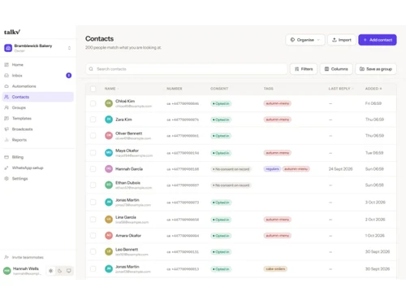
Task: Open contact Ethan Dubois
Action: (127, 183)
